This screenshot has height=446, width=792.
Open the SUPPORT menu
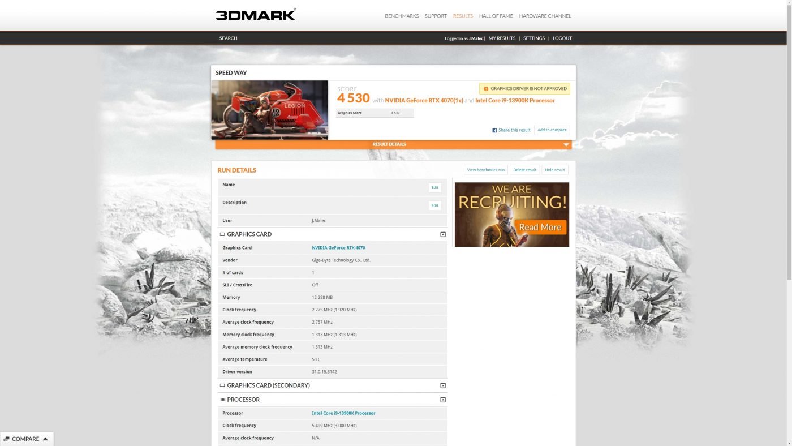pos(436,16)
